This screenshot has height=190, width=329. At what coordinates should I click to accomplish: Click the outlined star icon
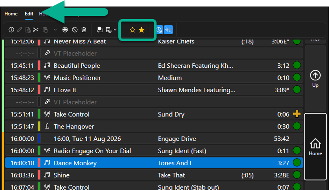coord(132,30)
